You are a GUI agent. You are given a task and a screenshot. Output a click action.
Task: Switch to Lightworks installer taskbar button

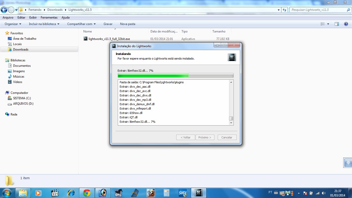[199, 193]
